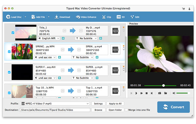Open und aac ste dropdown for SPRING video
Image resolution: width=196 pixels, height=124 pixels.
click(45, 57)
